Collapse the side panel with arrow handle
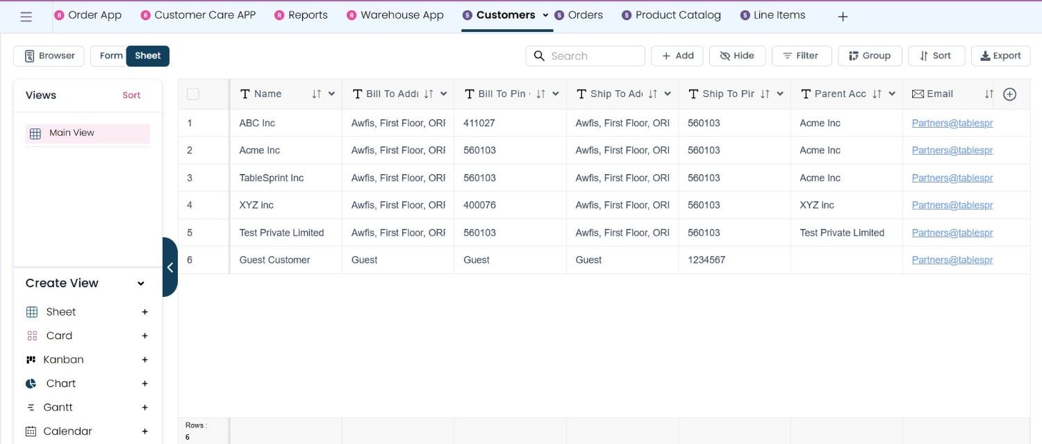Screen dimensions: 1042x444 (169, 267)
